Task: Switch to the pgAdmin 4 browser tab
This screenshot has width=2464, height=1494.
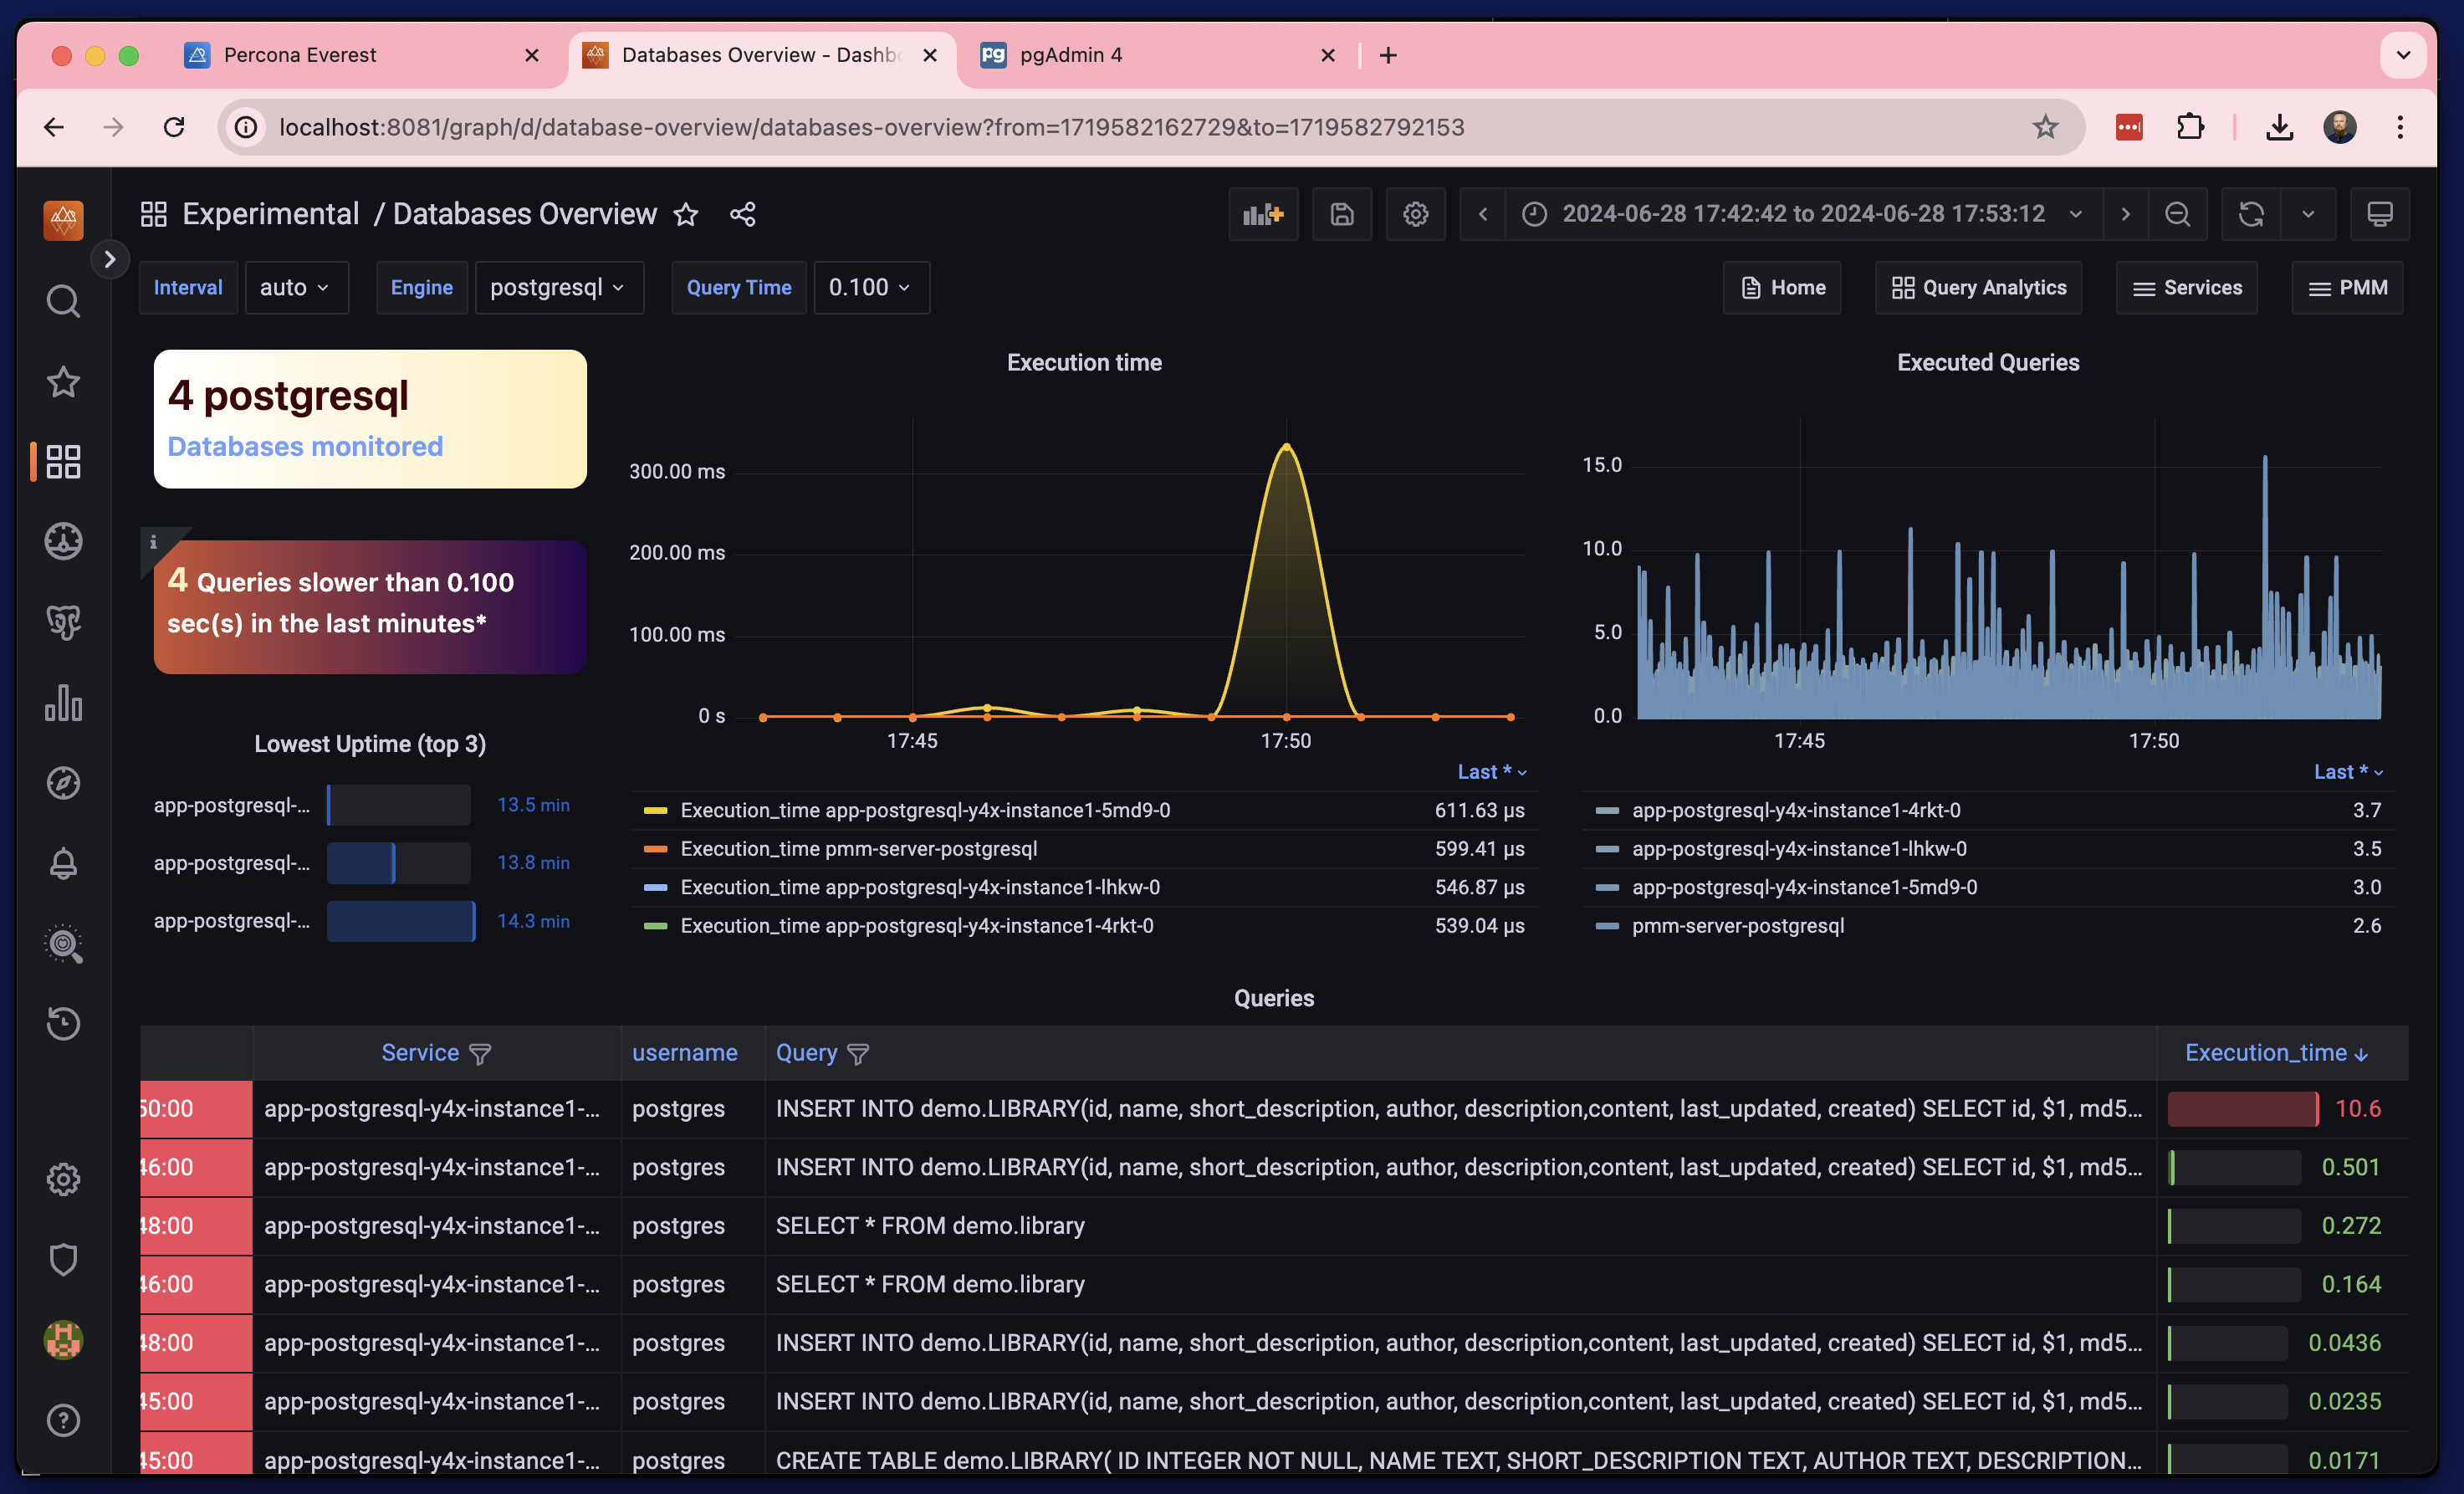Action: click(1070, 55)
